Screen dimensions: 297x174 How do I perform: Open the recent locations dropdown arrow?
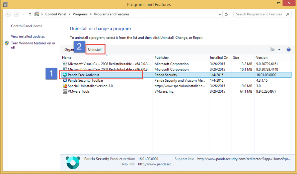tap(23, 14)
